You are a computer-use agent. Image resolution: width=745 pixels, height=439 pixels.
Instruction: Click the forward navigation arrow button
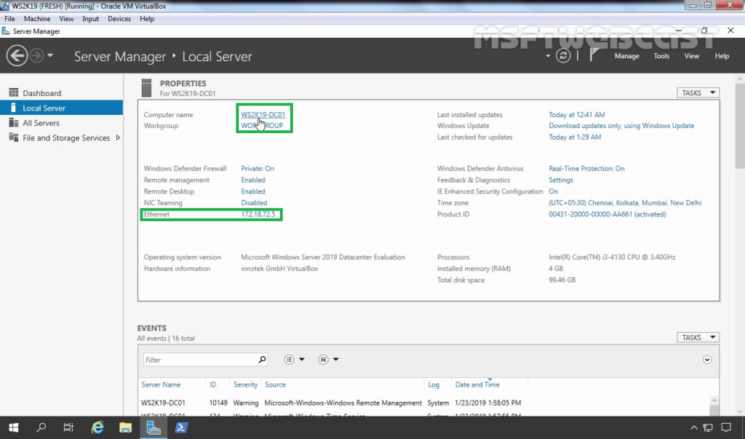tap(36, 55)
